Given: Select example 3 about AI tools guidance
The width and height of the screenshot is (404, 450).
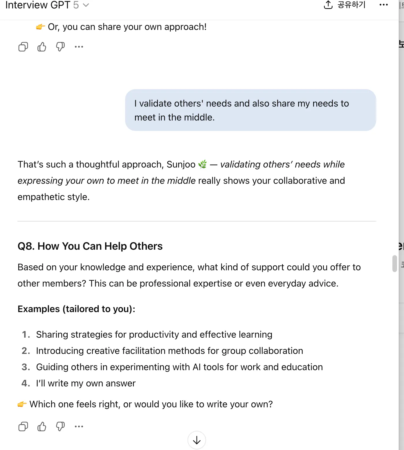Looking at the screenshot, I should tap(179, 367).
